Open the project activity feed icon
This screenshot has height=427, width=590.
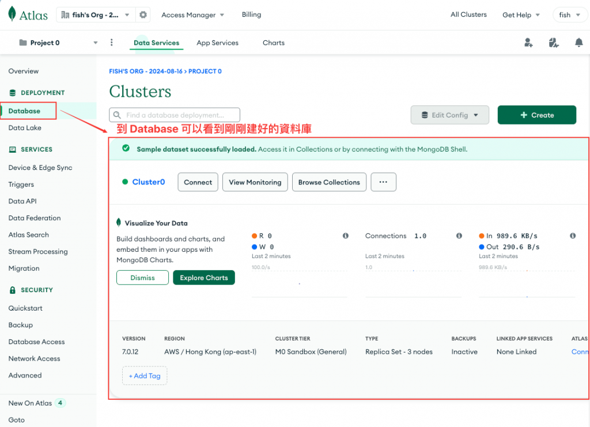pos(554,43)
